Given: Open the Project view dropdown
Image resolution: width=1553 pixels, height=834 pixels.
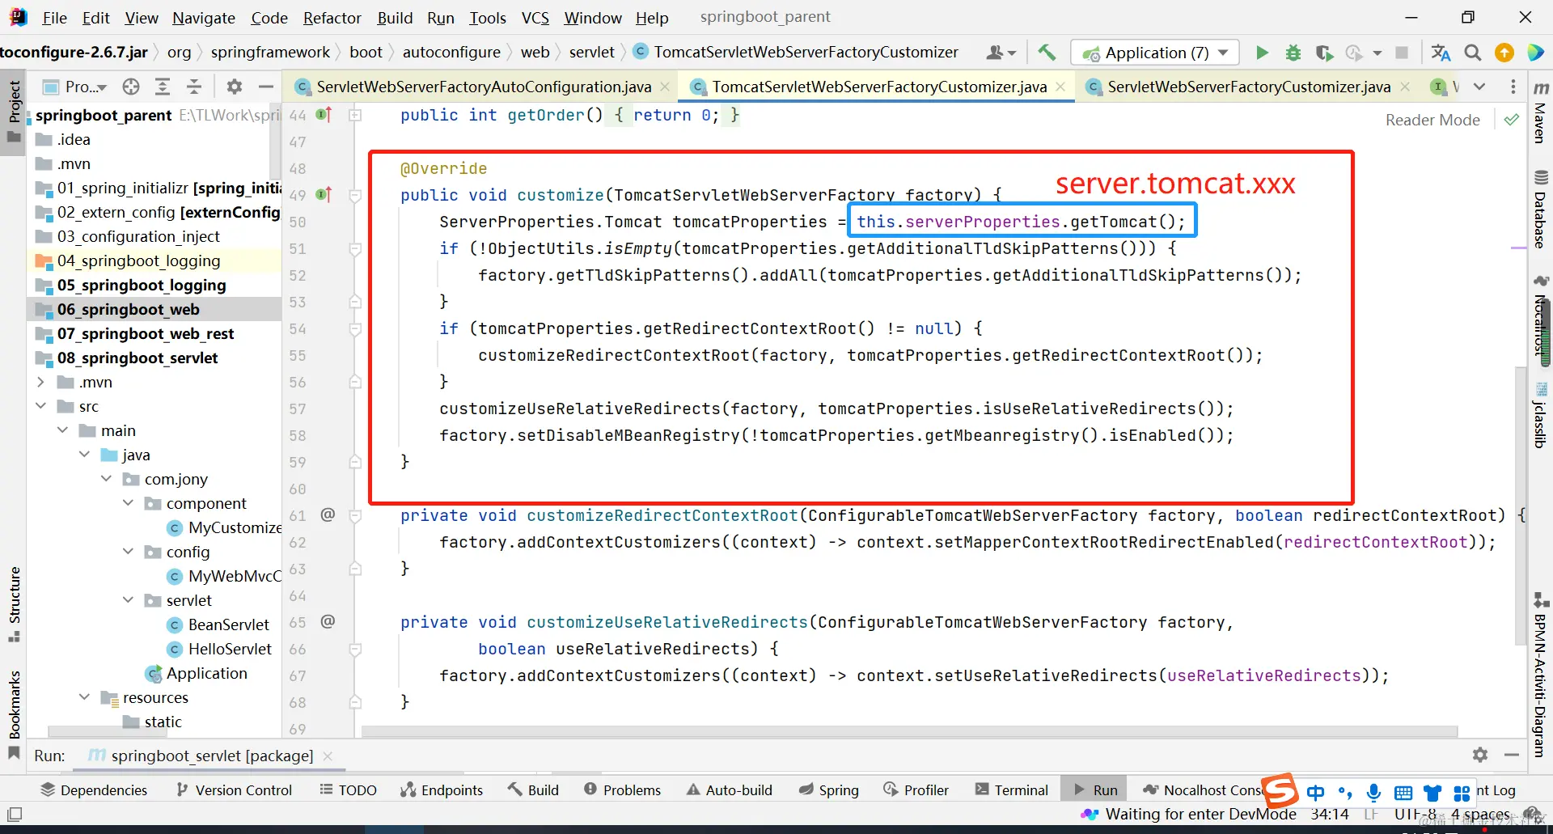Looking at the screenshot, I should tap(76, 87).
